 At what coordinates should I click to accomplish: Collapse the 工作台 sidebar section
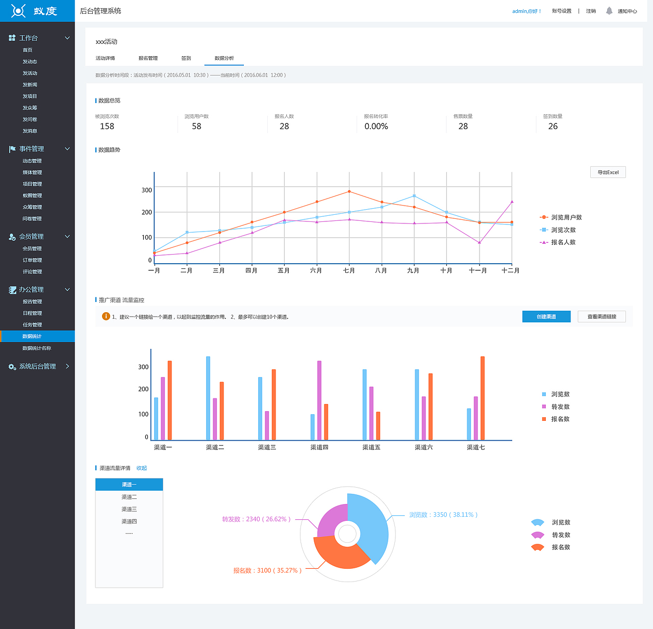point(67,38)
